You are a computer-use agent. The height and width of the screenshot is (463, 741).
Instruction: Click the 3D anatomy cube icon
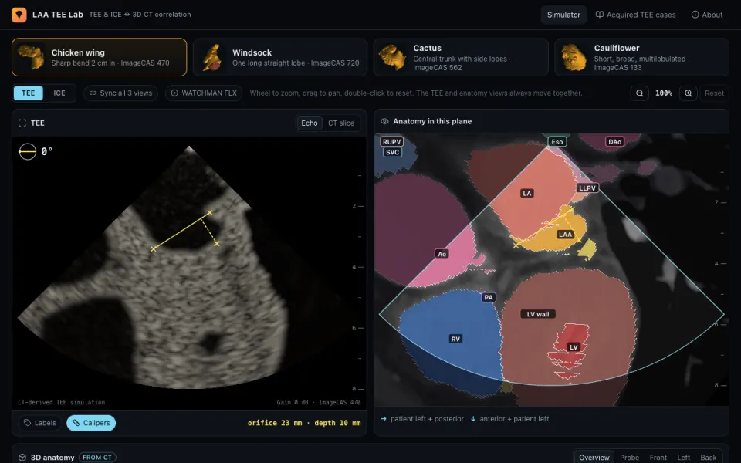22,458
